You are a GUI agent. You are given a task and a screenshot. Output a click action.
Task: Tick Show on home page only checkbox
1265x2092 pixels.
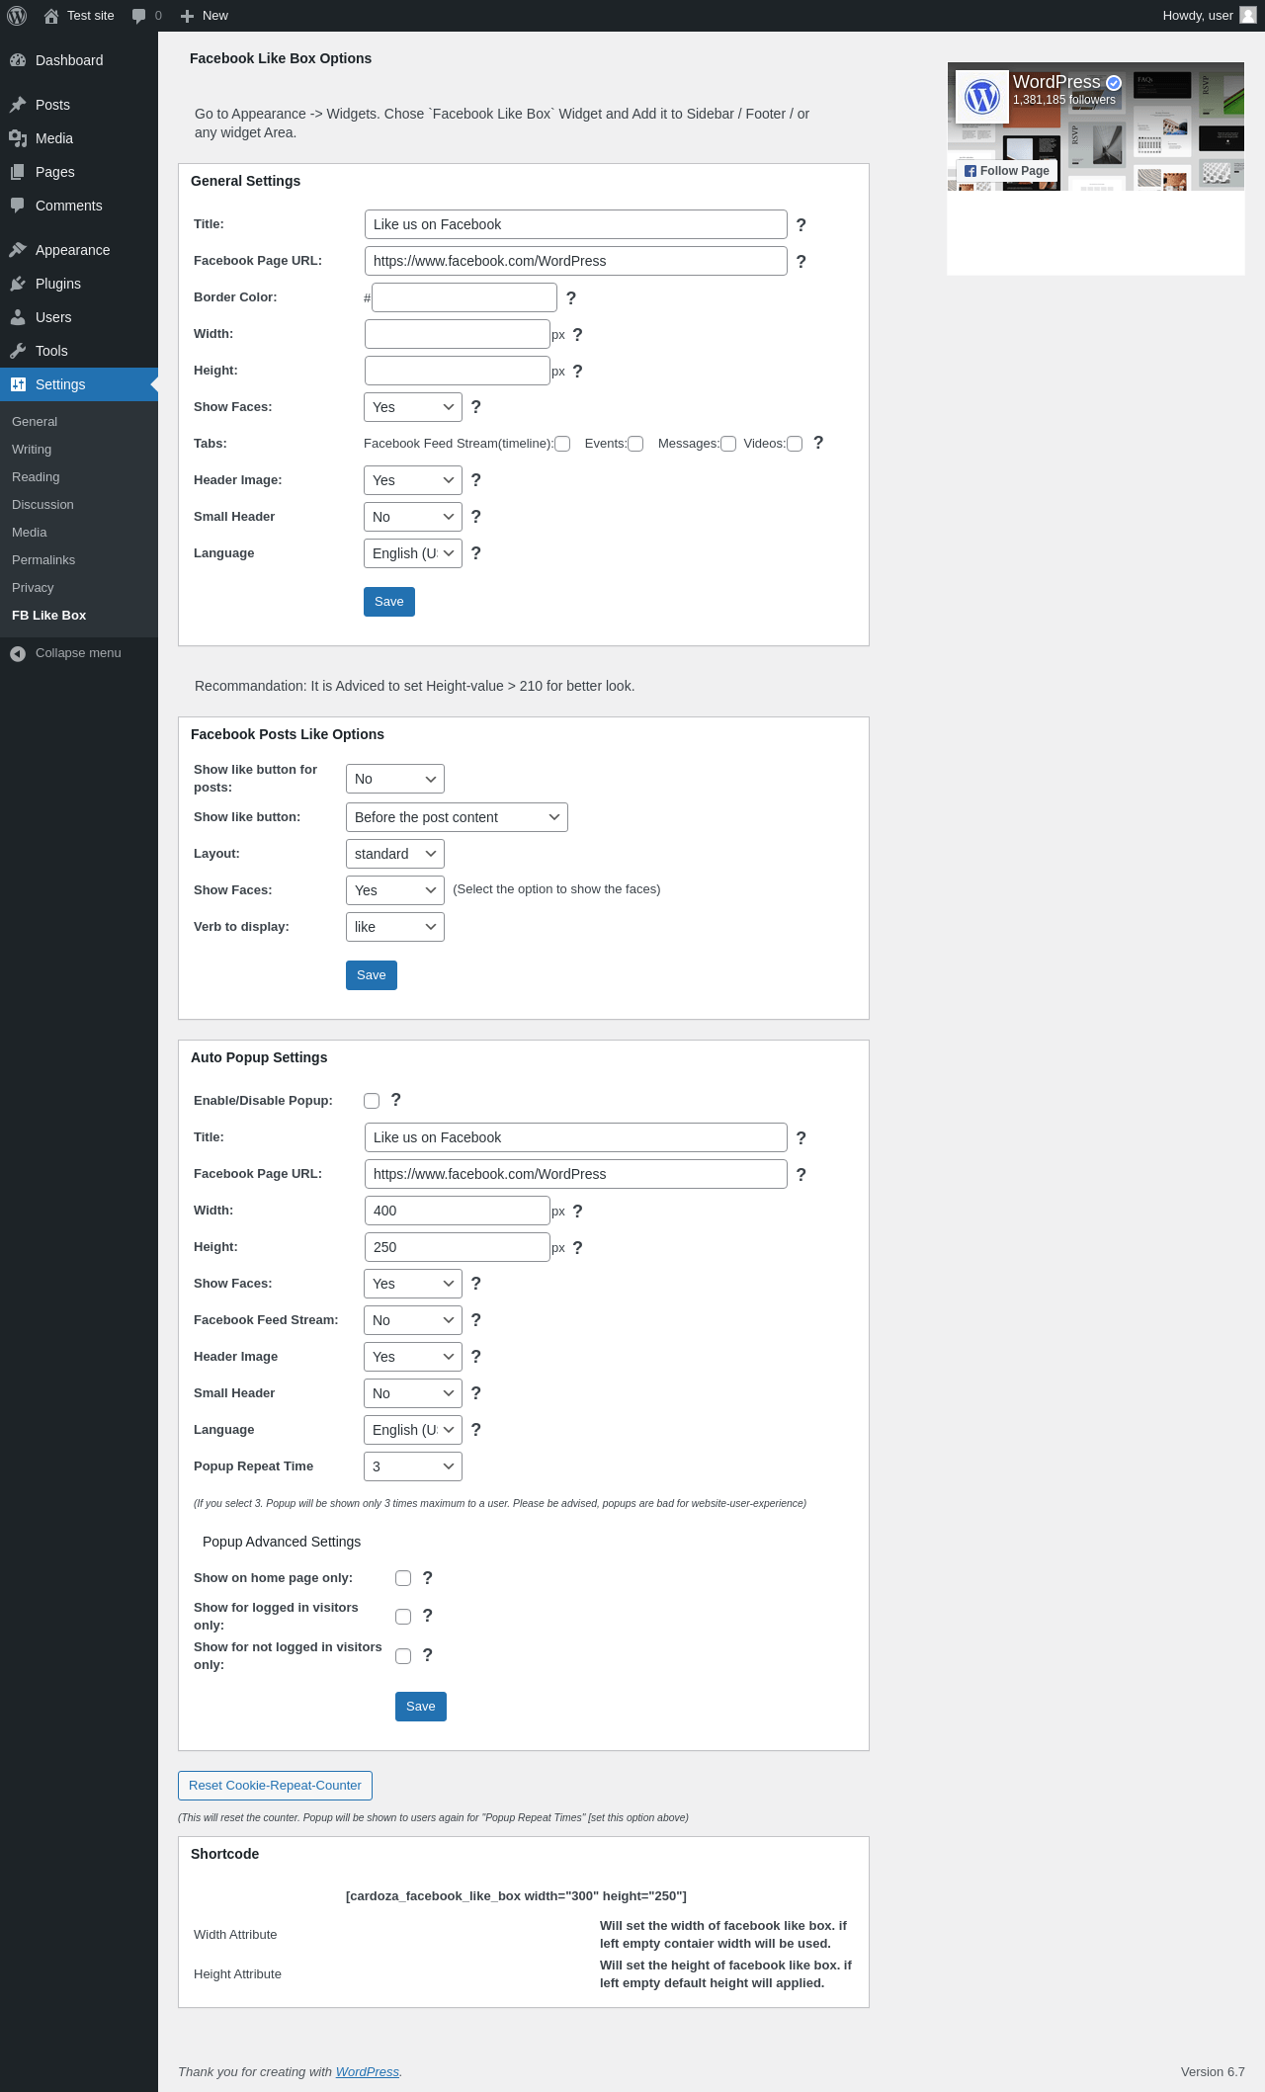pyautogui.click(x=403, y=1578)
